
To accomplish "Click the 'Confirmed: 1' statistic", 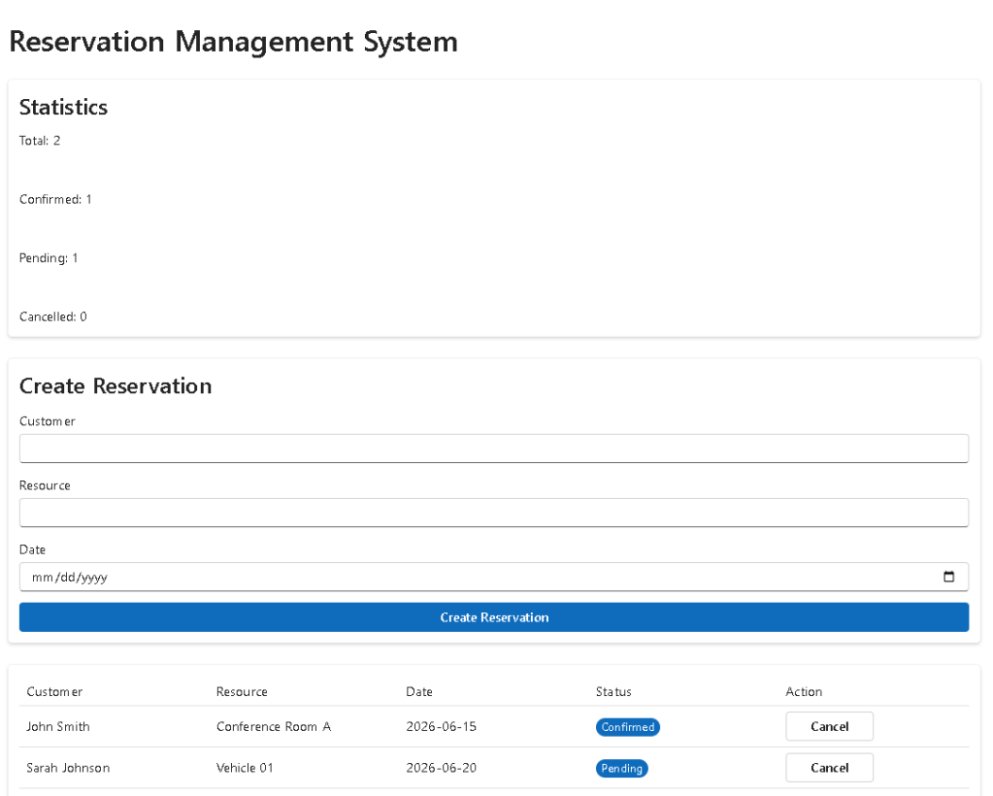I will pos(55,199).
